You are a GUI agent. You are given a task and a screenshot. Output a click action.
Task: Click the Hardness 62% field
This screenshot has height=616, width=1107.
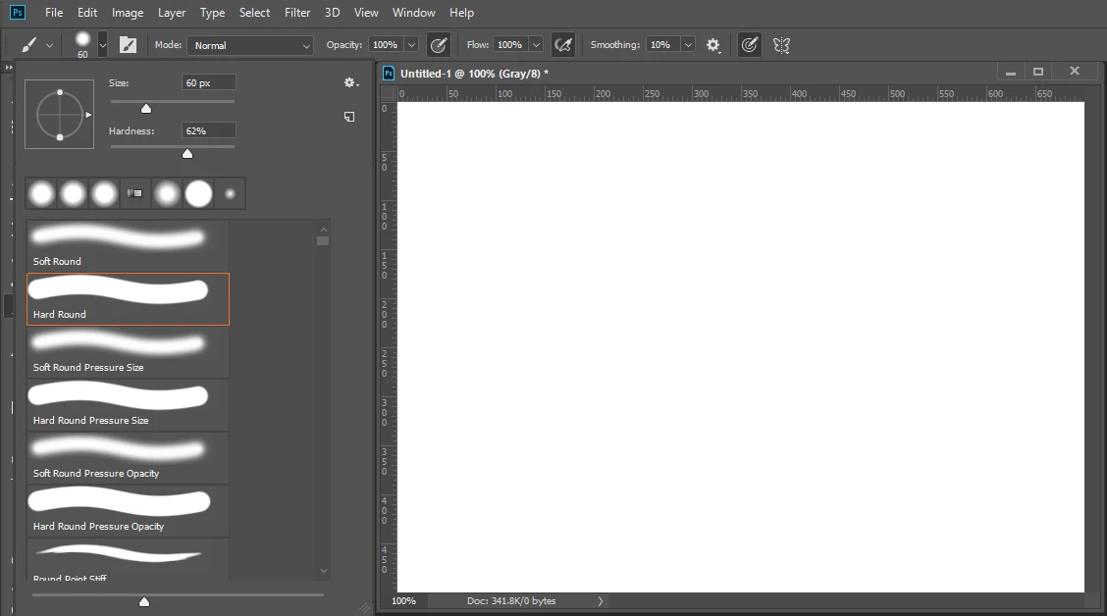point(208,131)
